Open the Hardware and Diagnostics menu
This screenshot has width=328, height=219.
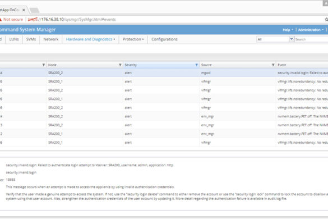coord(90,39)
